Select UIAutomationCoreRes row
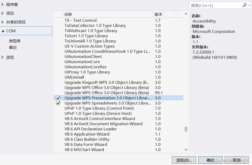 pos(119,67)
